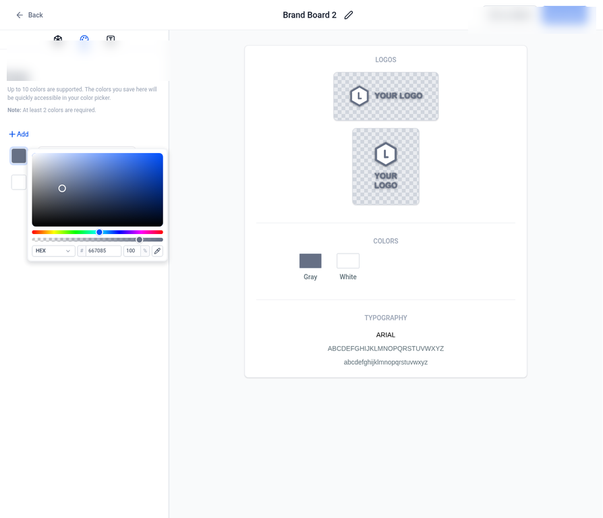
Task: Click the square stacked YOUR LOGO thumbnail
Action: coord(386,167)
